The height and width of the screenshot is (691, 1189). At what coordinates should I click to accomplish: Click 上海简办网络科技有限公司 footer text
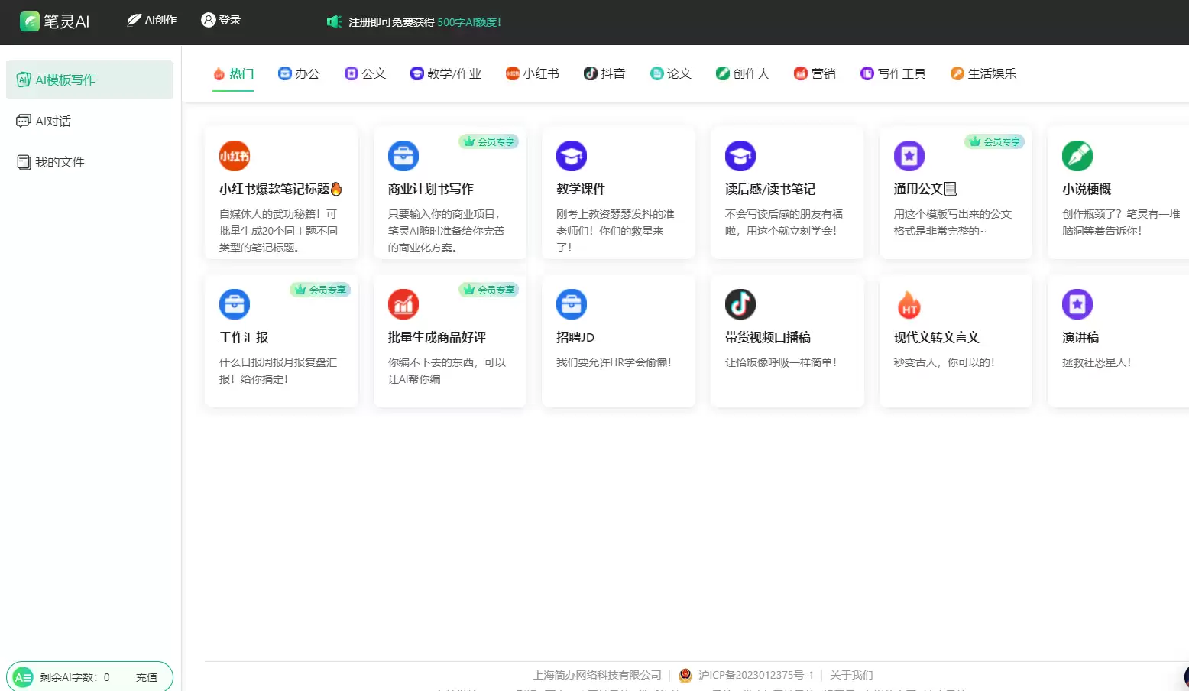point(598,675)
